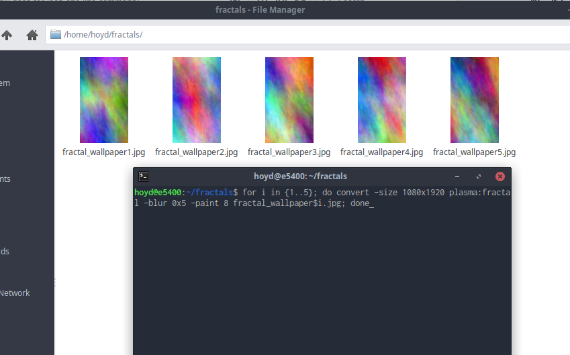Select the fractal_wallpaper3.jpg thumbnail

(289, 100)
